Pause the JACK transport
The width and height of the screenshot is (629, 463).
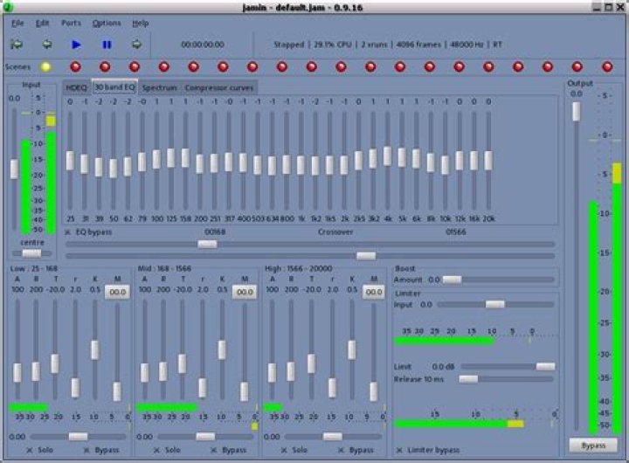[107, 45]
